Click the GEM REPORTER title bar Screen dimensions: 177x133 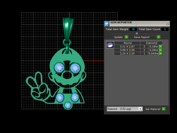pyautogui.click(x=137, y=23)
